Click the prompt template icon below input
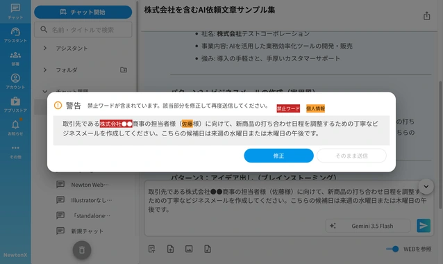The image size is (443, 264). click(x=151, y=249)
